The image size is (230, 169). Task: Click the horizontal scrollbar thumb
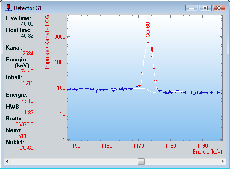click(141, 161)
